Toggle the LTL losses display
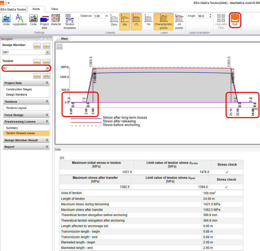This screenshot has height=251, width=260. tap(136, 21)
